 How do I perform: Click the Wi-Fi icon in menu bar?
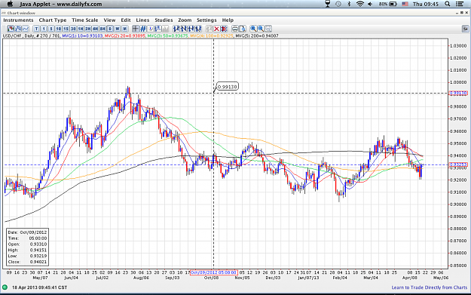pos(360,4)
